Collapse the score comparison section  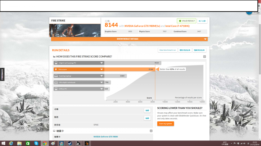click(x=205, y=56)
